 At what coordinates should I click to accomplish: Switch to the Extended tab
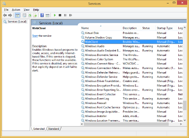pos(39,129)
